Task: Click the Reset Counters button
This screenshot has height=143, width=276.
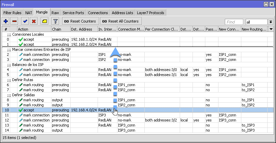Action: point(81,21)
